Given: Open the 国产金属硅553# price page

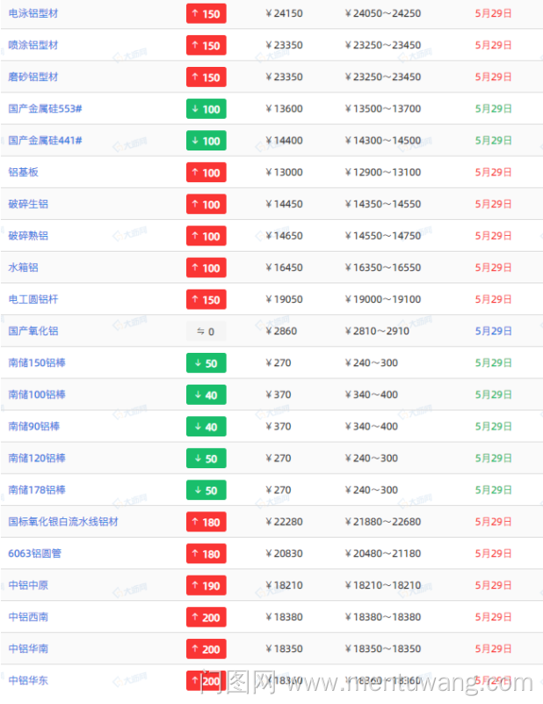Looking at the screenshot, I should pos(45,109).
